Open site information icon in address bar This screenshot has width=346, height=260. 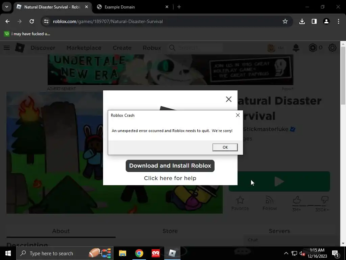point(46,21)
